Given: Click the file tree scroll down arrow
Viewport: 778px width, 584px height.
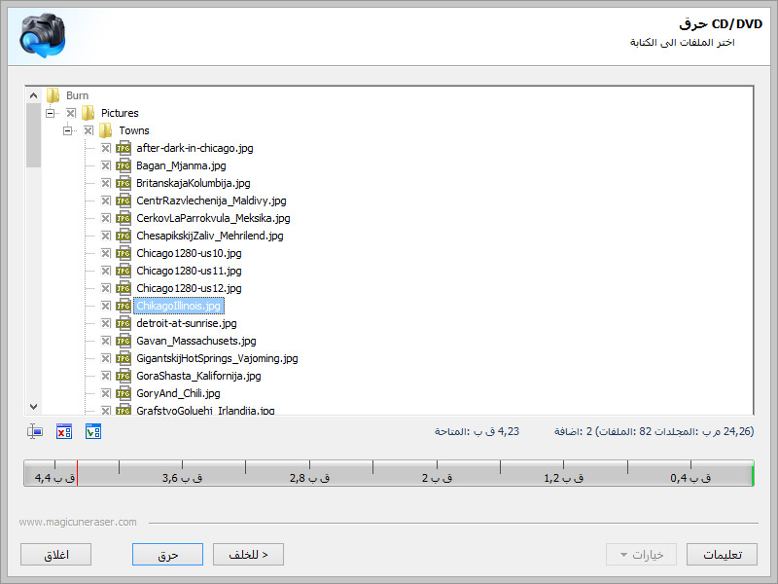Looking at the screenshot, I should [x=33, y=406].
